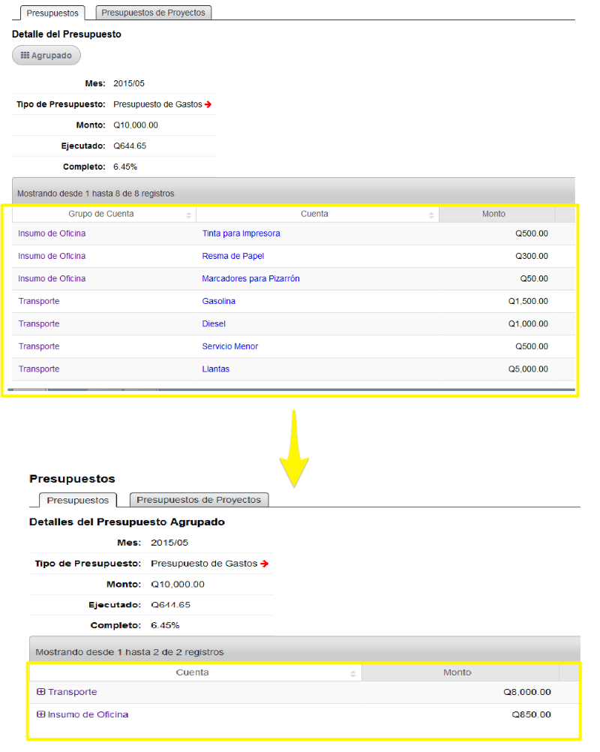Click the Agrupado button with grid icon

pos(46,56)
